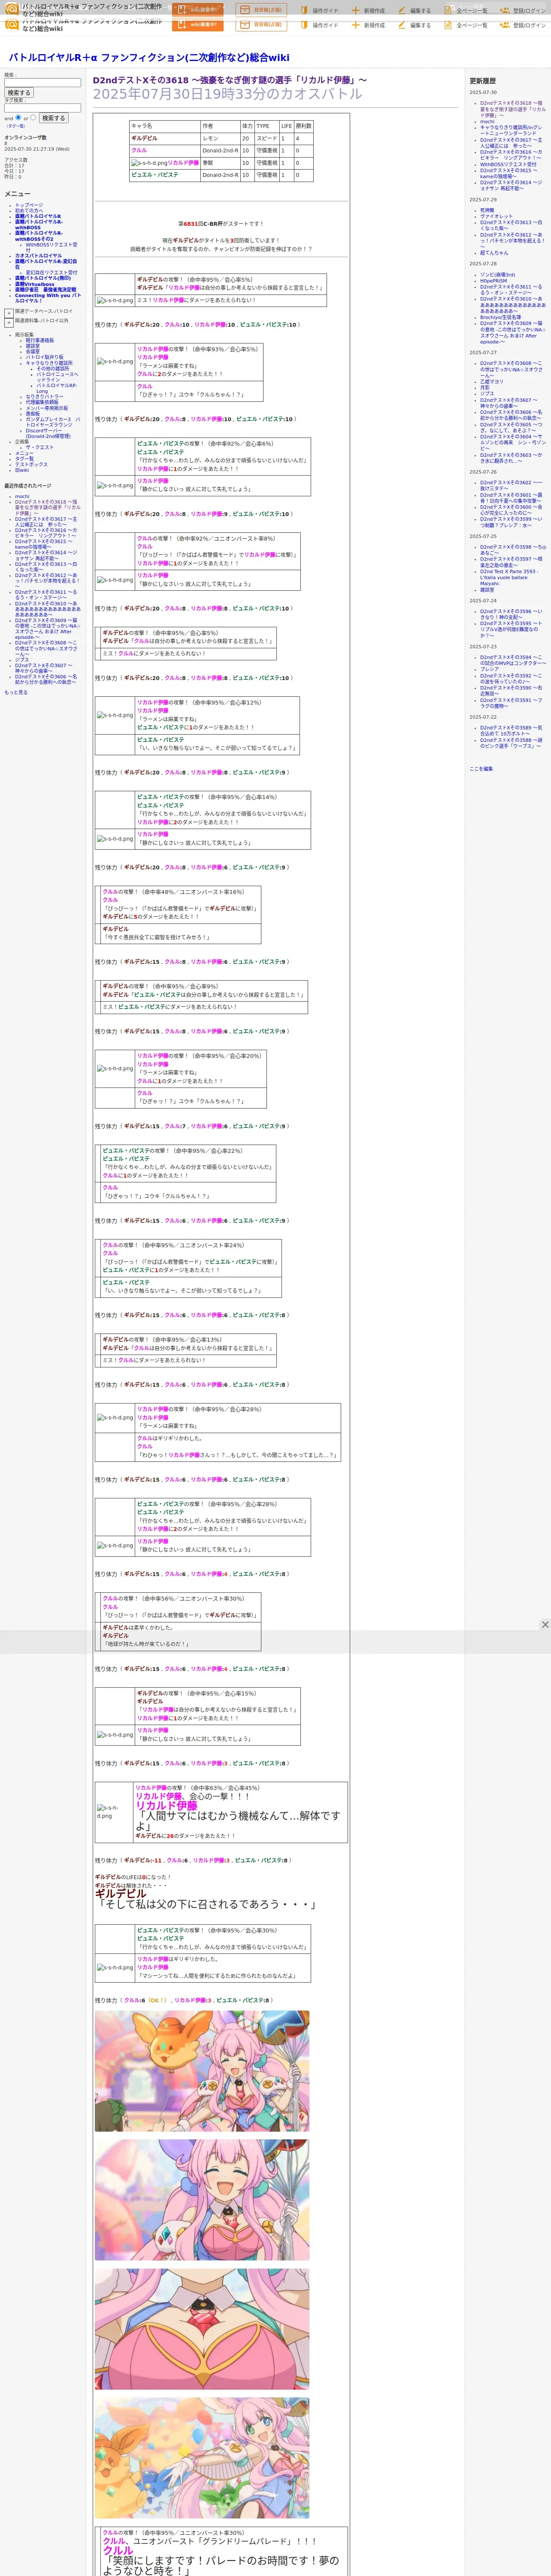
Task: Open Discordサーバー(Donald-2nd様管理) link
Action: tap(48, 434)
